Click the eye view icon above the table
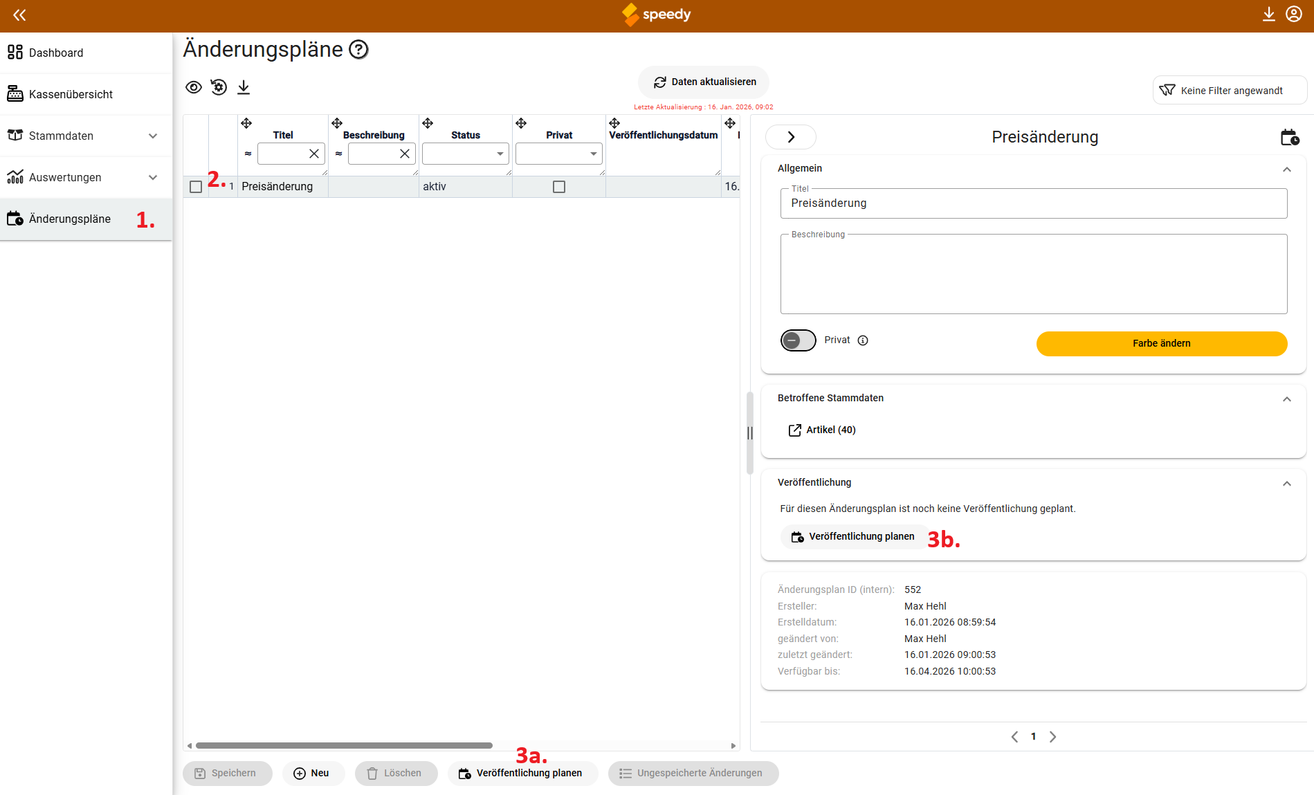 click(194, 87)
